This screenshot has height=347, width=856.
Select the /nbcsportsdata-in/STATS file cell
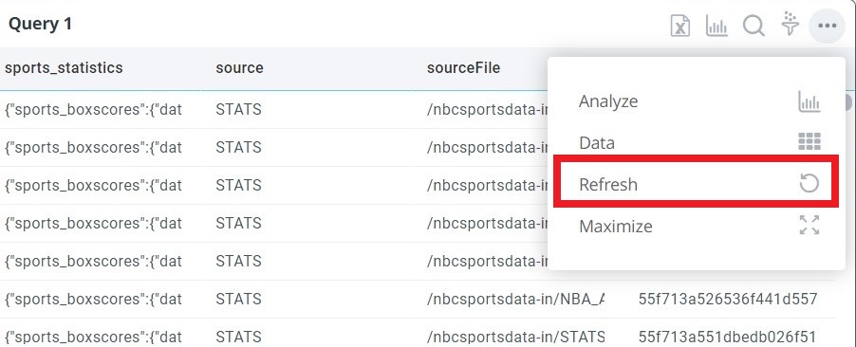(x=516, y=337)
